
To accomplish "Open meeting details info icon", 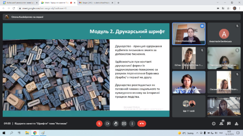I will coord(214,124).
